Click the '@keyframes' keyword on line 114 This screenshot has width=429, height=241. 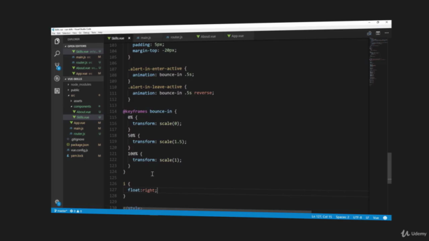click(x=135, y=111)
